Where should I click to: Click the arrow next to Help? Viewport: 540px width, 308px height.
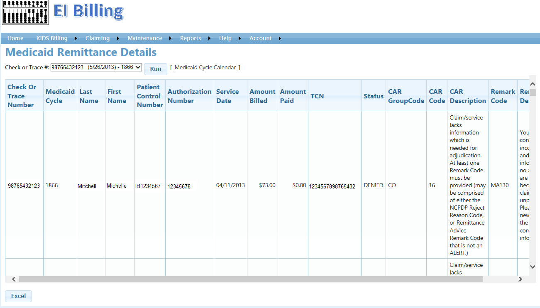240,39
